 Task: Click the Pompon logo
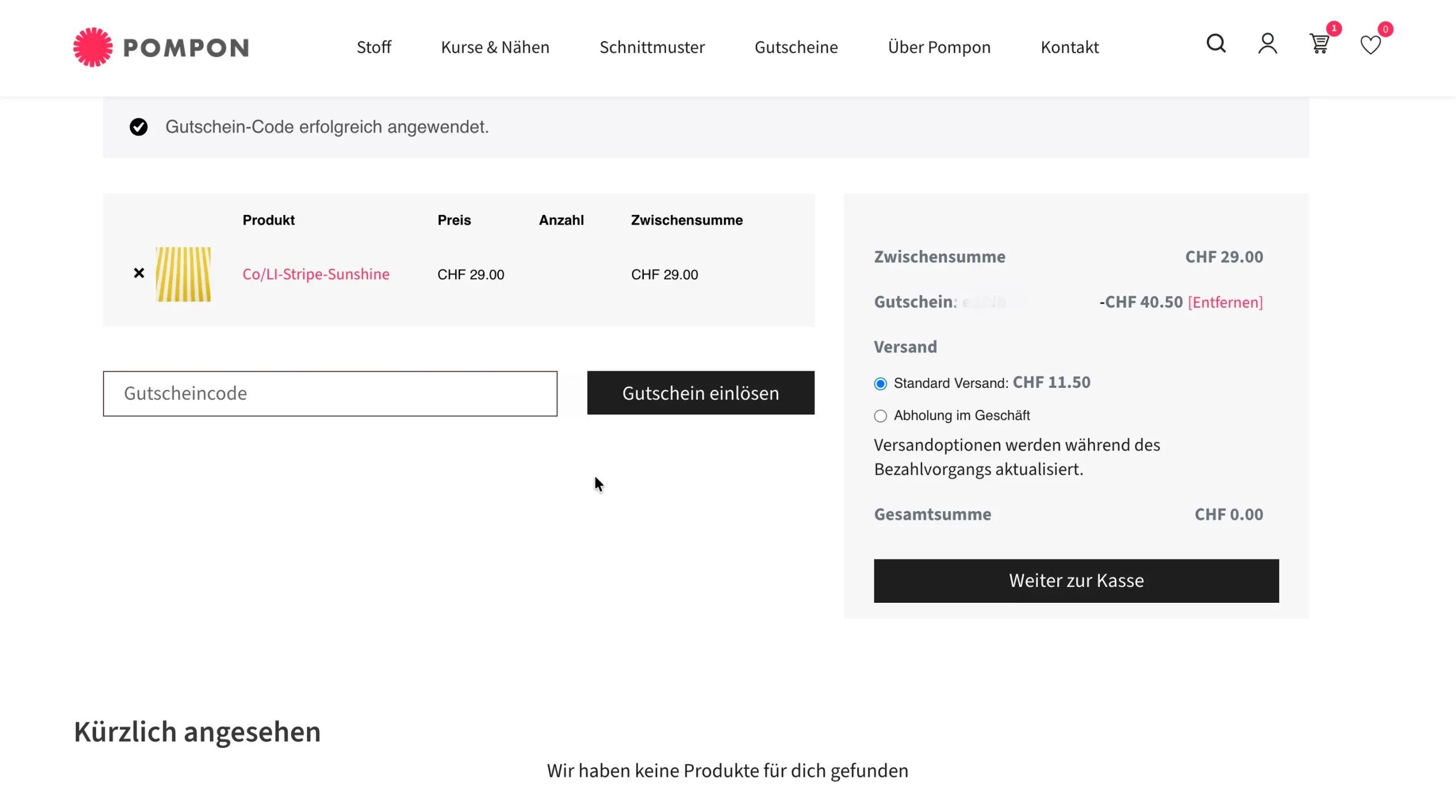click(x=161, y=47)
